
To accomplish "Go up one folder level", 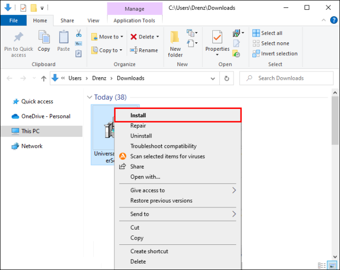I will coord(43,78).
